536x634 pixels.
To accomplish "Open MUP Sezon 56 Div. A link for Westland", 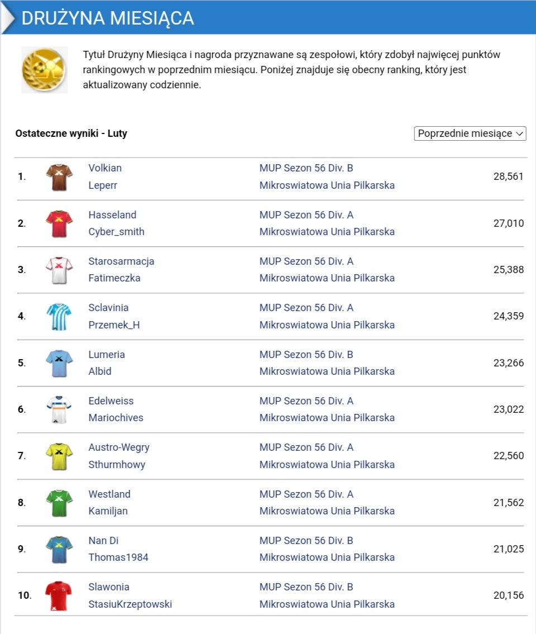I will click(306, 494).
